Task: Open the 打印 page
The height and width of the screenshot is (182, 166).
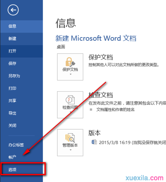Action: (21, 88)
